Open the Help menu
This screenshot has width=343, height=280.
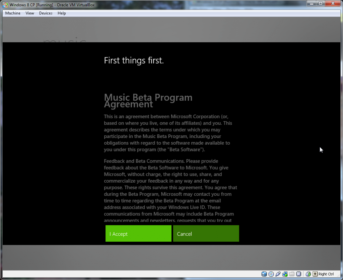(x=62, y=13)
